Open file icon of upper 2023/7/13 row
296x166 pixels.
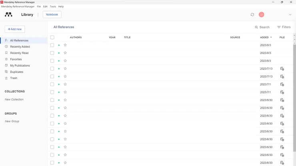point(282,69)
